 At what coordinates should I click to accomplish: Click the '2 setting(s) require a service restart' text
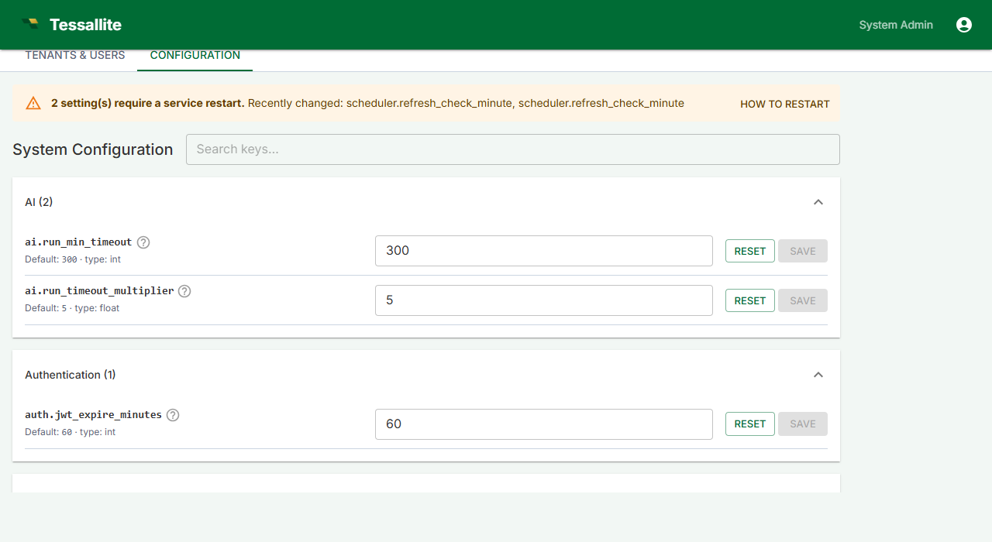(x=148, y=103)
